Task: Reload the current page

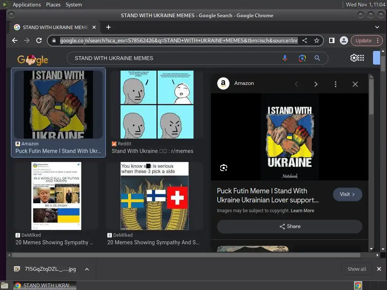Action: click(x=39, y=40)
